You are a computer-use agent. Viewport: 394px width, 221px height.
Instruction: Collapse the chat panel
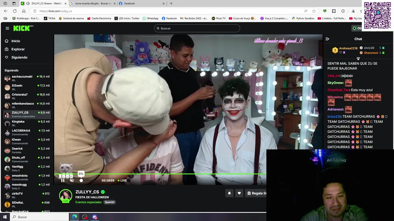327,39
